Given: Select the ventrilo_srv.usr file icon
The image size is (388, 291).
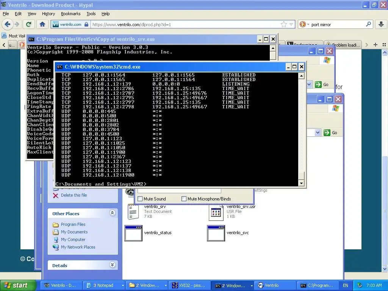Looking at the screenshot, I should pyautogui.click(x=216, y=213).
